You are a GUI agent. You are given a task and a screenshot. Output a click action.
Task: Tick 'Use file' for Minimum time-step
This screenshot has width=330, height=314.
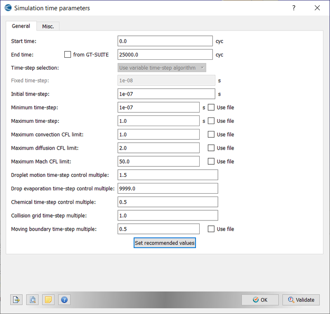[x=211, y=108]
